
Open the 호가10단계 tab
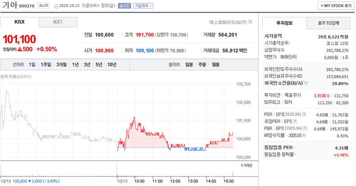[x=328, y=22]
